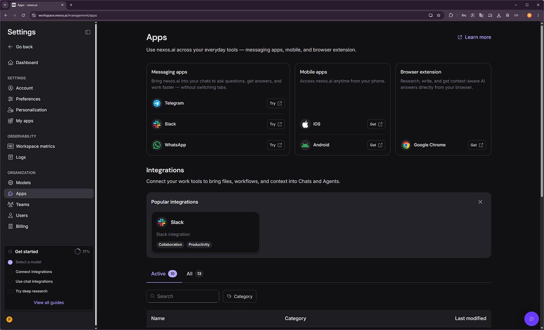Open the Category filter dropdown
The image size is (544, 330).
[x=240, y=296]
